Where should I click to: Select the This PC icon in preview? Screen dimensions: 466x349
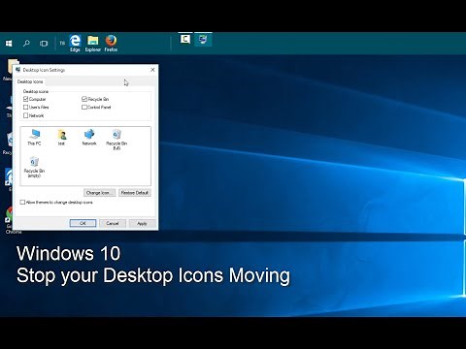[x=34, y=137]
